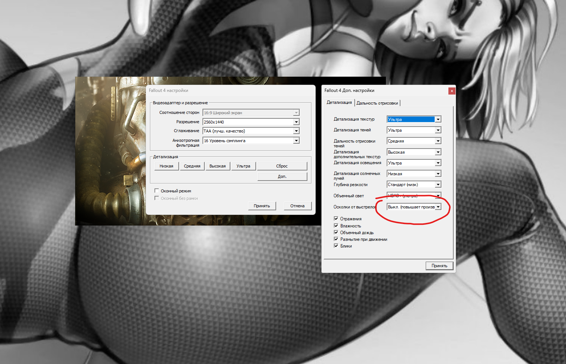Screen dimensions: 566x364
Task: Switch to Дальность отрисовки tab
Action: click(377, 103)
